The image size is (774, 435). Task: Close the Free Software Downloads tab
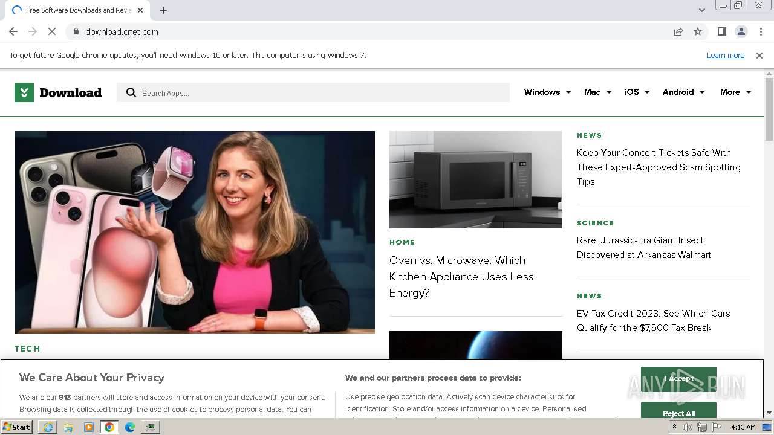tap(141, 10)
